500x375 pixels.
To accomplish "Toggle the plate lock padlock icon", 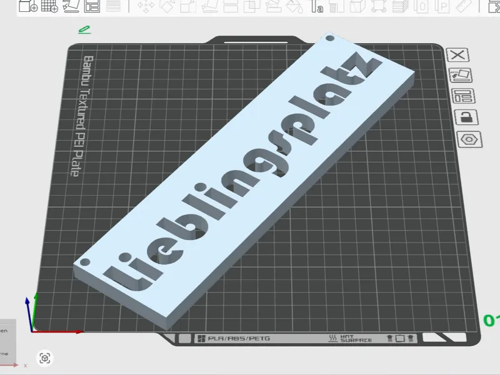I will [x=466, y=117].
